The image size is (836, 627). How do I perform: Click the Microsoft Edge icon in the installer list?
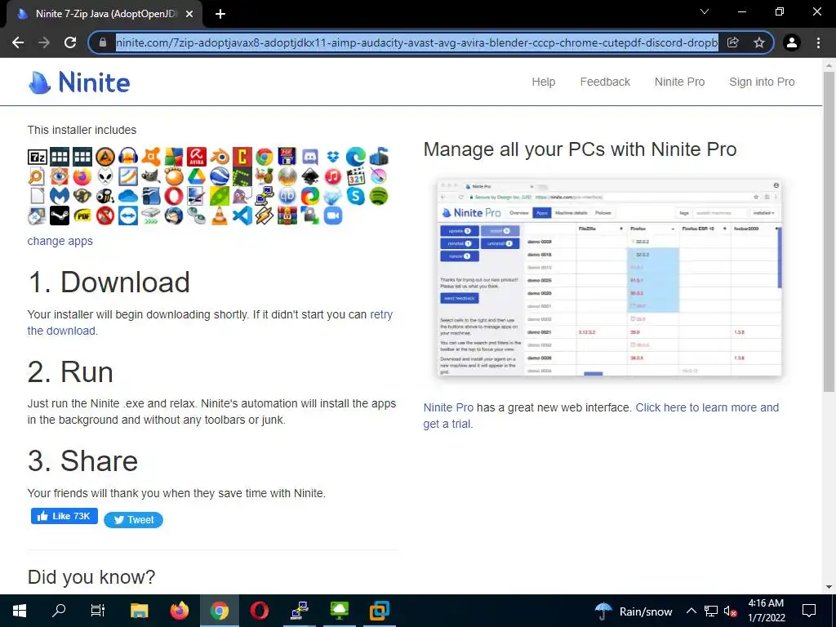356,157
